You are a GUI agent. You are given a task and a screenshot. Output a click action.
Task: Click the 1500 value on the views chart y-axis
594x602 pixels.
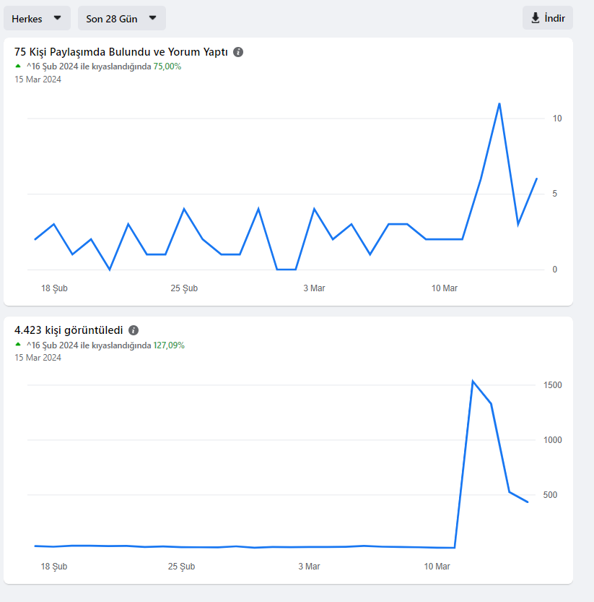pyautogui.click(x=552, y=385)
